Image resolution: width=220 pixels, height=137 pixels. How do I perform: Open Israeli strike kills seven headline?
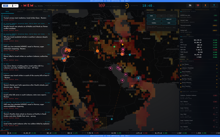(27, 96)
